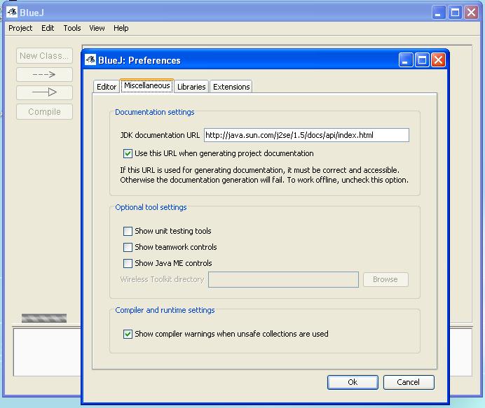Click the JDK documentation URL label
The height and width of the screenshot is (408, 485).
point(160,135)
